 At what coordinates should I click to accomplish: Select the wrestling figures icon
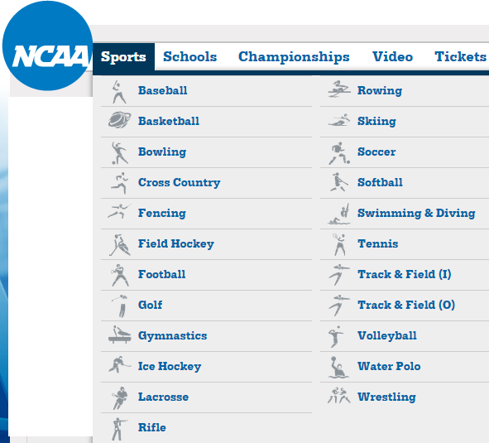[339, 395]
